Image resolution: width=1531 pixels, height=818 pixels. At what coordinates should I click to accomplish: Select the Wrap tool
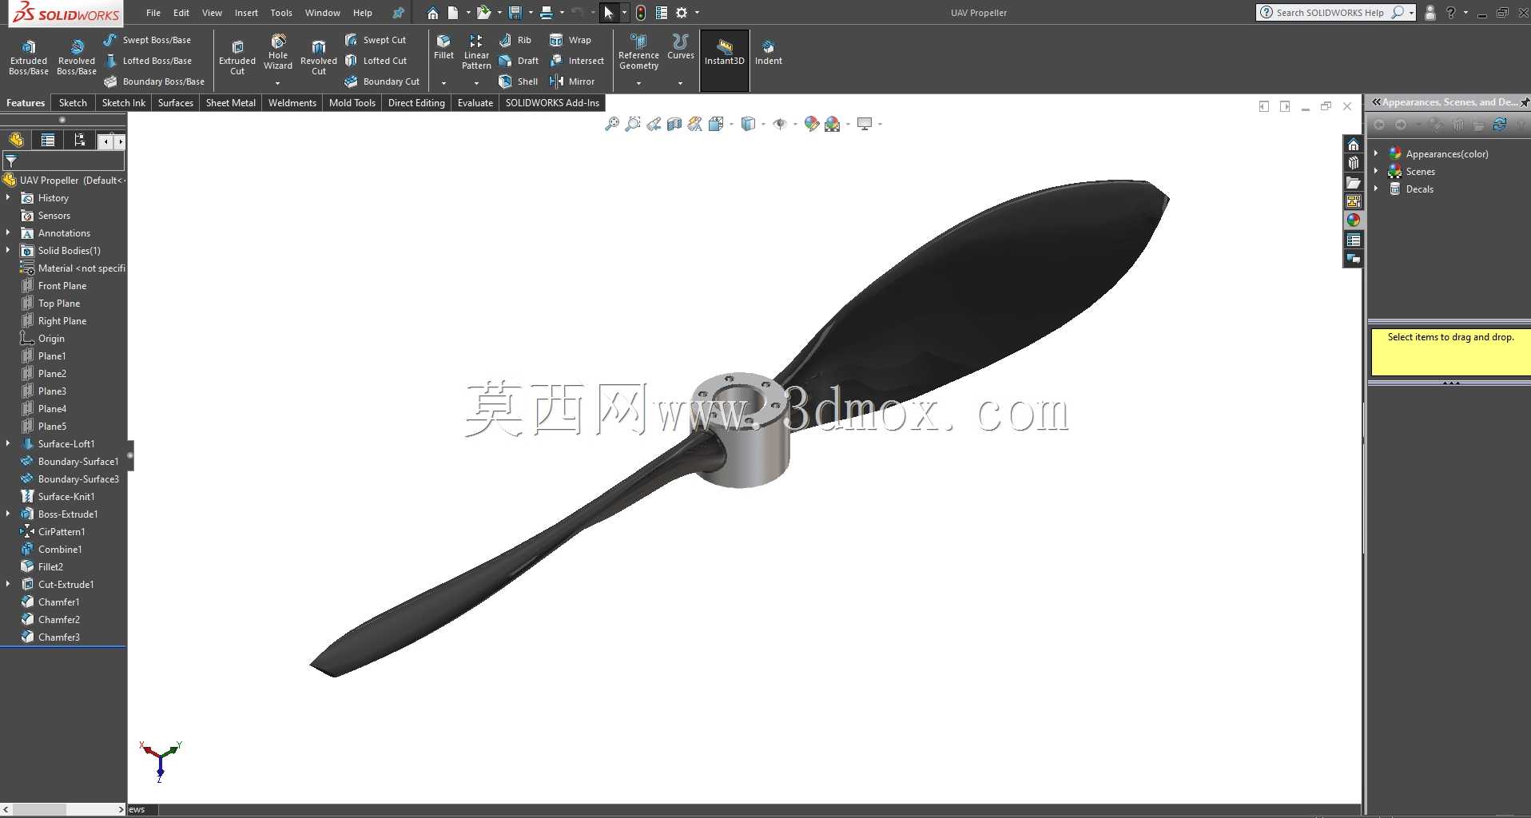pos(571,40)
